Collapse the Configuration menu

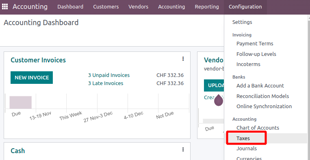coord(245,7)
